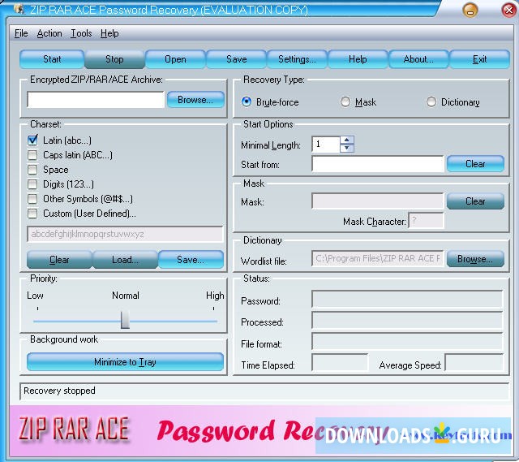The width and height of the screenshot is (519, 462).
Task: Click the encrypted archive path field
Action: click(96, 100)
